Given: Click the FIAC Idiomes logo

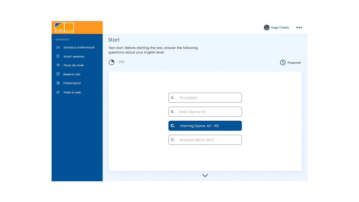Looking at the screenshot, I should 64,28.
